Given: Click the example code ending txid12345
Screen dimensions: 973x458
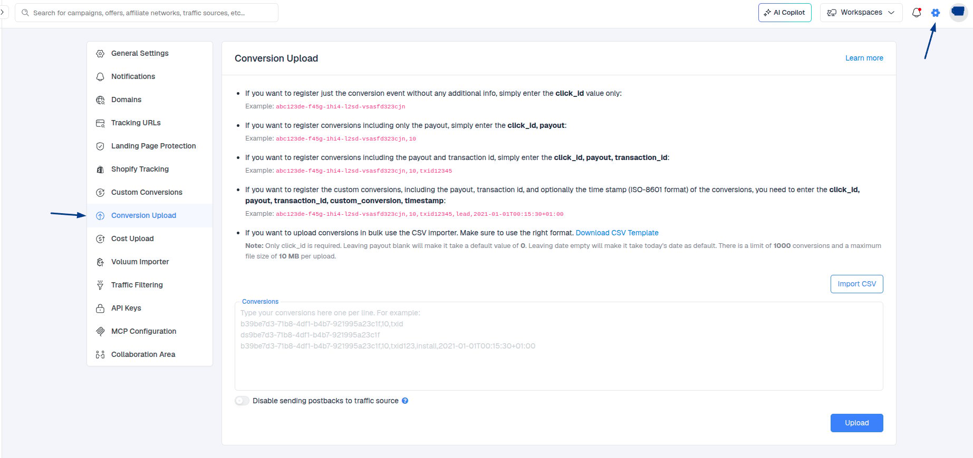Looking at the screenshot, I should click(x=363, y=171).
